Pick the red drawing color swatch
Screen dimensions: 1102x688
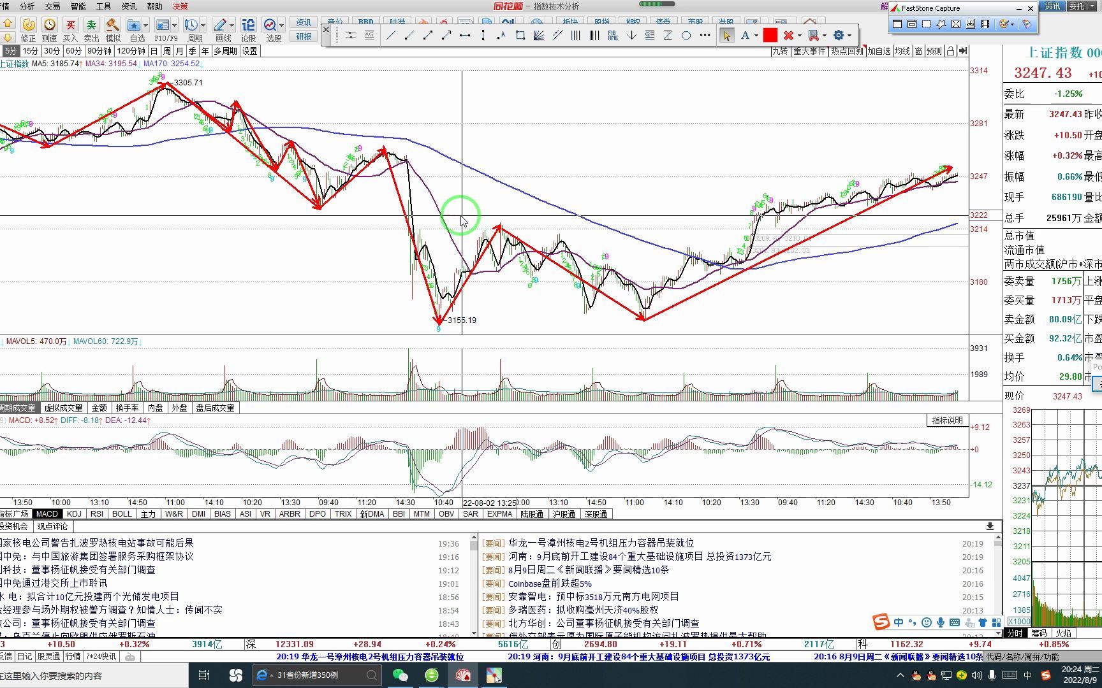(x=770, y=36)
